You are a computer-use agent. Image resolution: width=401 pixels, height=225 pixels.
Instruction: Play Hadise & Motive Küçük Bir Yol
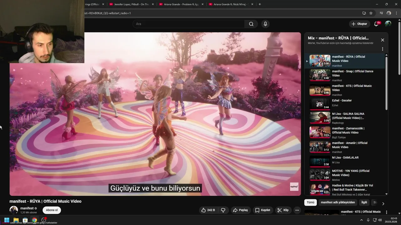click(x=345, y=189)
